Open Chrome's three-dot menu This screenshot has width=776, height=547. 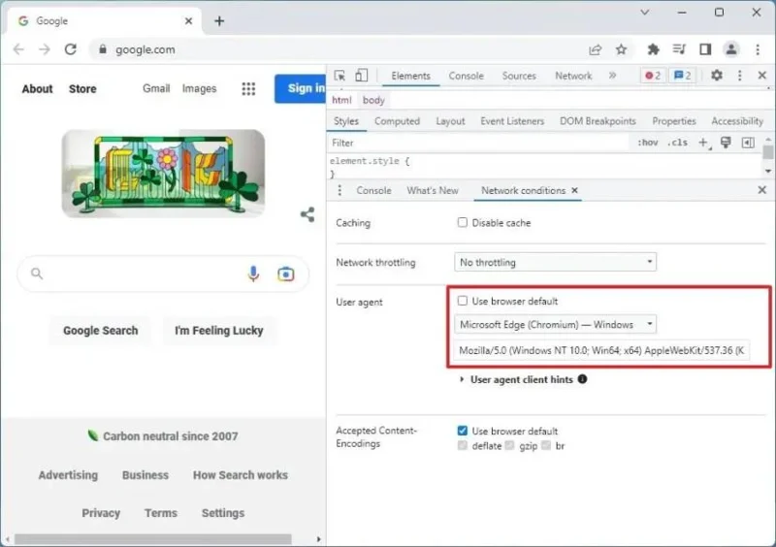pos(758,49)
